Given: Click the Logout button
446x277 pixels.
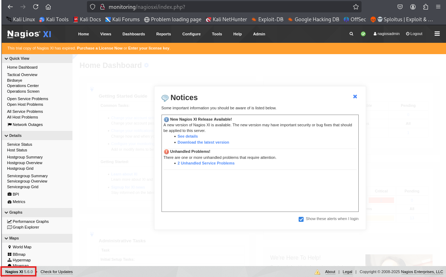Looking at the screenshot, I should 414,34.
